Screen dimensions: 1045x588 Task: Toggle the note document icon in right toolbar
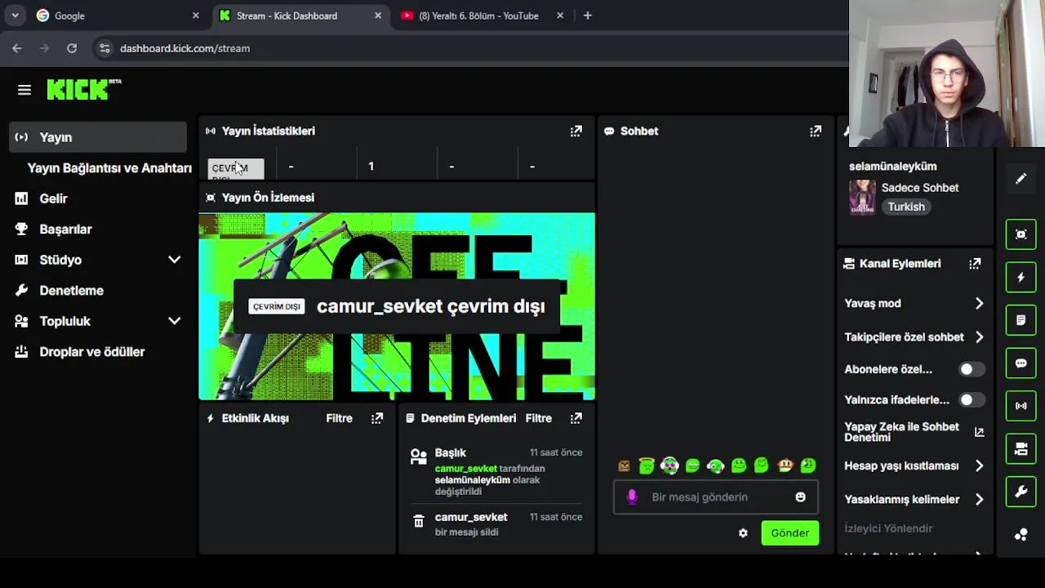(1021, 320)
